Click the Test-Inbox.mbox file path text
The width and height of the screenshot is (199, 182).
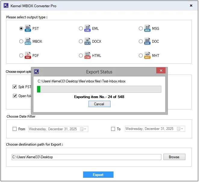(x=82, y=81)
